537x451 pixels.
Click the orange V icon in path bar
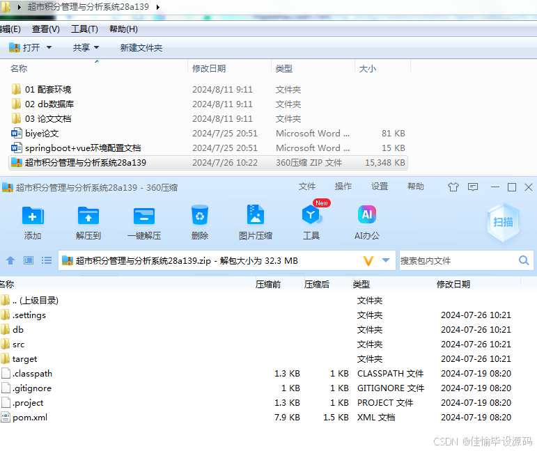tap(368, 261)
